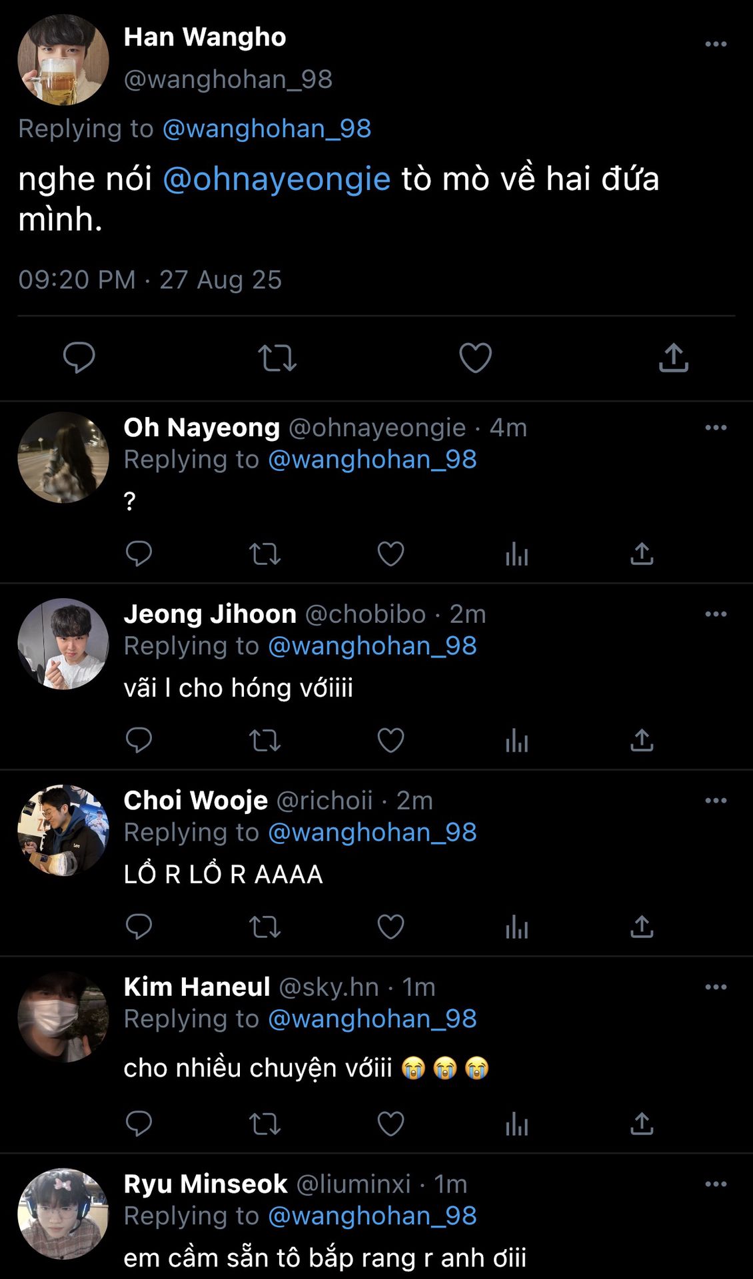
Task: Retweet Jeong Jihoon's reply
Action: click(265, 740)
